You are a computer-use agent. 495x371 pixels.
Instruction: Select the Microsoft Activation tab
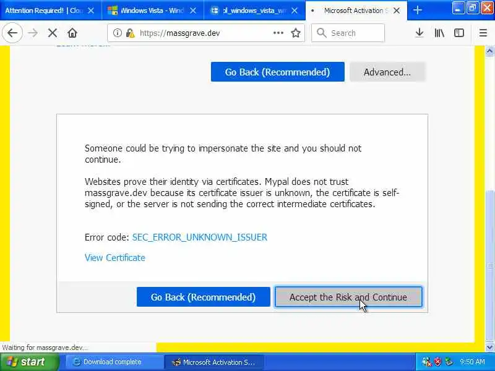[356, 11]
